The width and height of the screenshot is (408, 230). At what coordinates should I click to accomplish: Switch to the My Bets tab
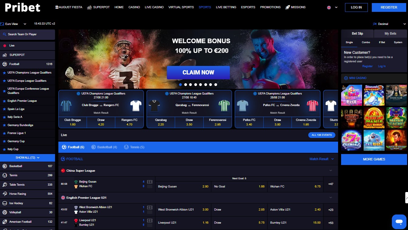coord(390,34)
